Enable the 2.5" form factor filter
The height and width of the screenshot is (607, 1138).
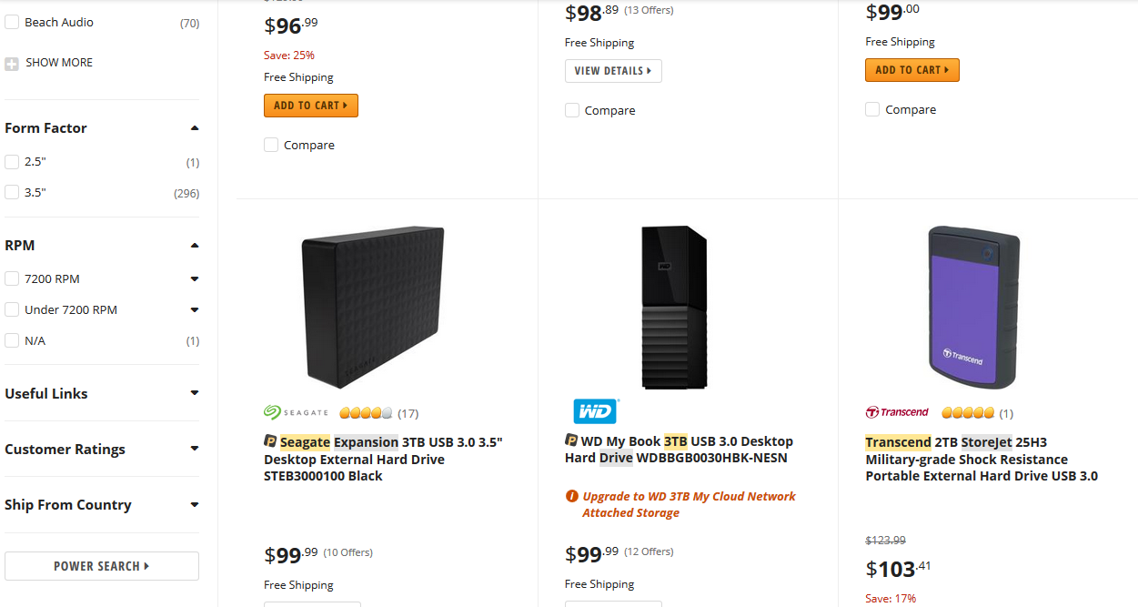coord(12,162)
